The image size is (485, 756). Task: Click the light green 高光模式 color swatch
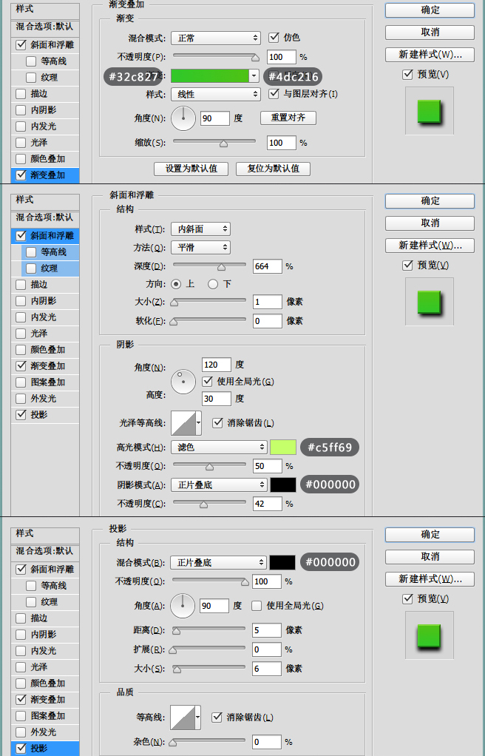[283, 447]
